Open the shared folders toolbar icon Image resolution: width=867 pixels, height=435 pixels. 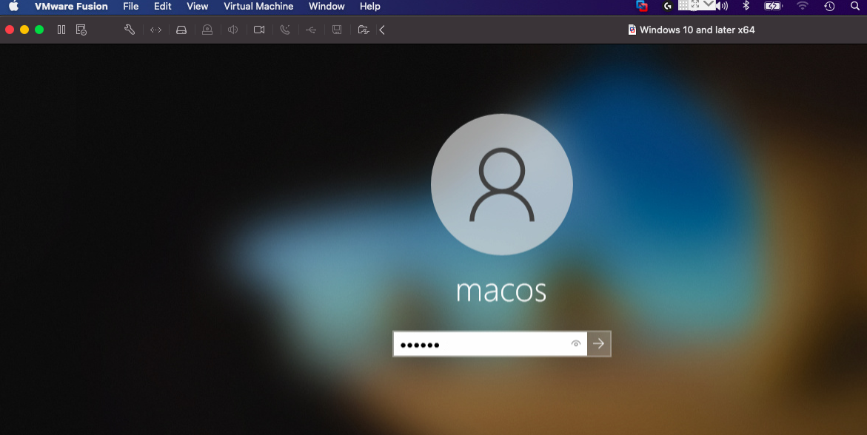click(364, 30)
